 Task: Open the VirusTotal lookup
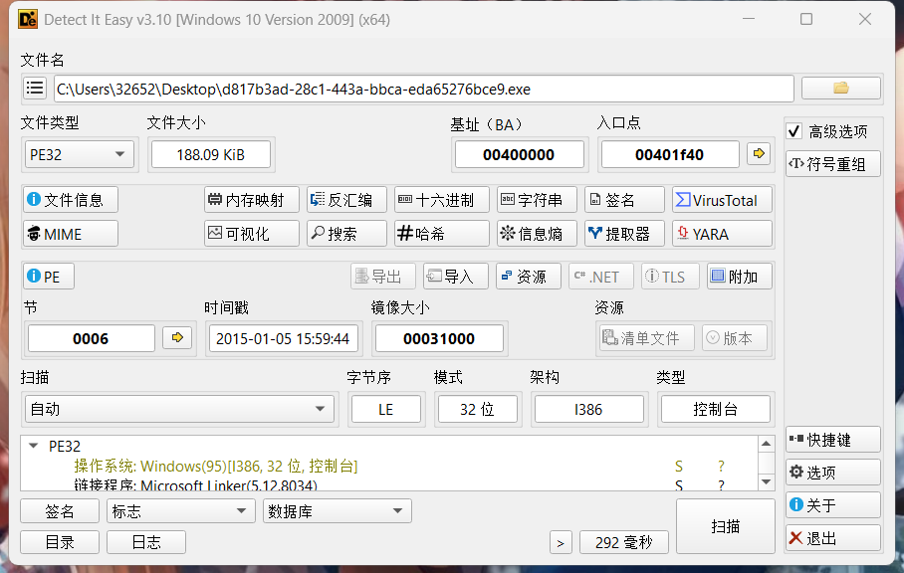[x=722, y=200]
